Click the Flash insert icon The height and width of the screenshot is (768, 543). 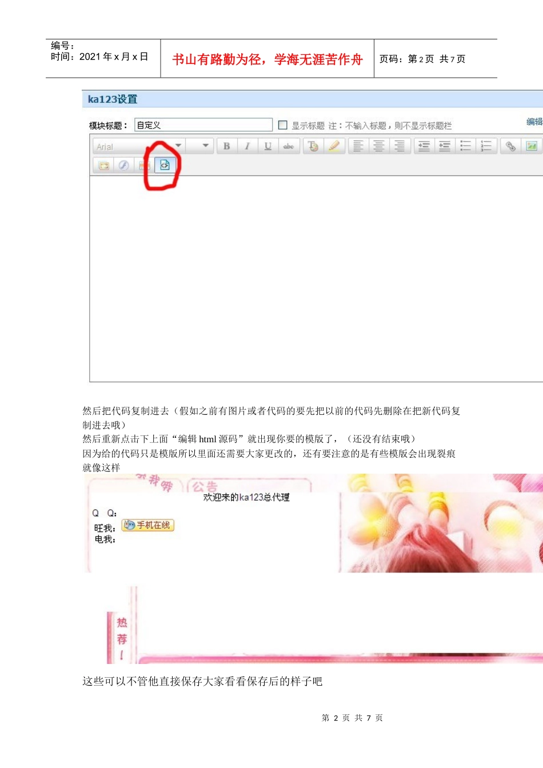coord(123,165)
